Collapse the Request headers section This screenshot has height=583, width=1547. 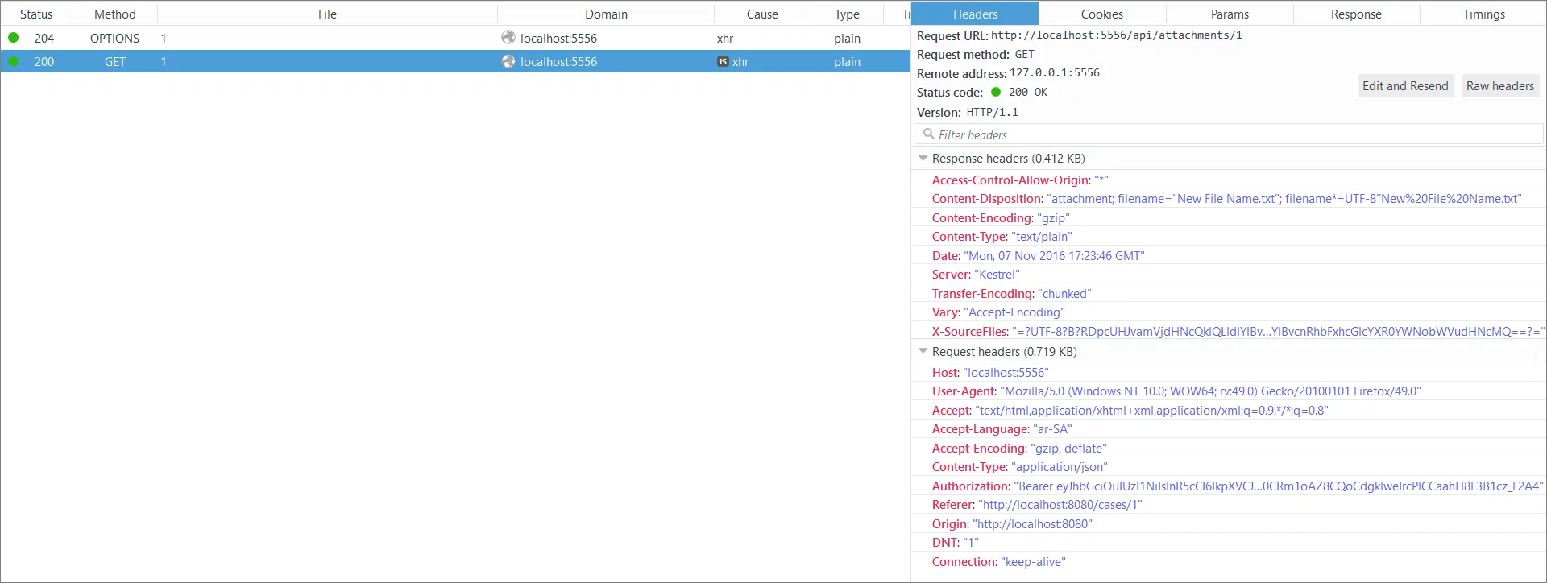pos(923,351)
